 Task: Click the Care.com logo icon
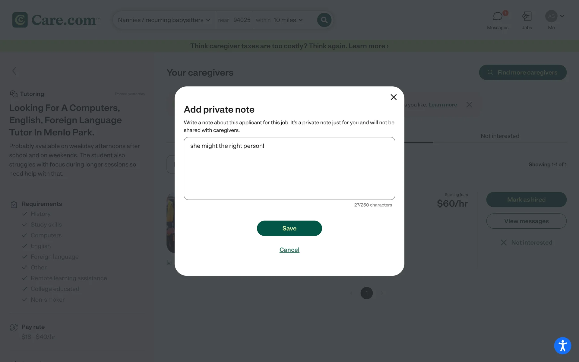tap(20, 20)
